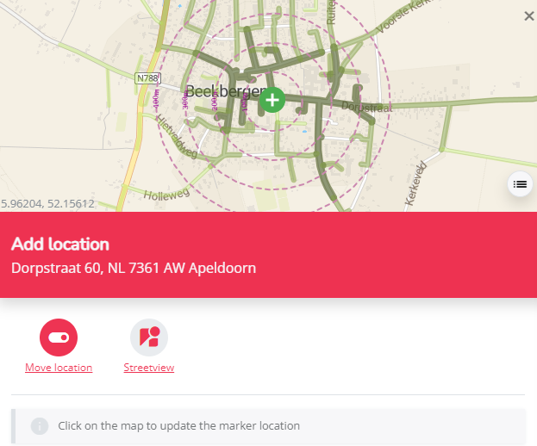
Task: Click the N788 road shield on the map
Action: click(148, 78)
